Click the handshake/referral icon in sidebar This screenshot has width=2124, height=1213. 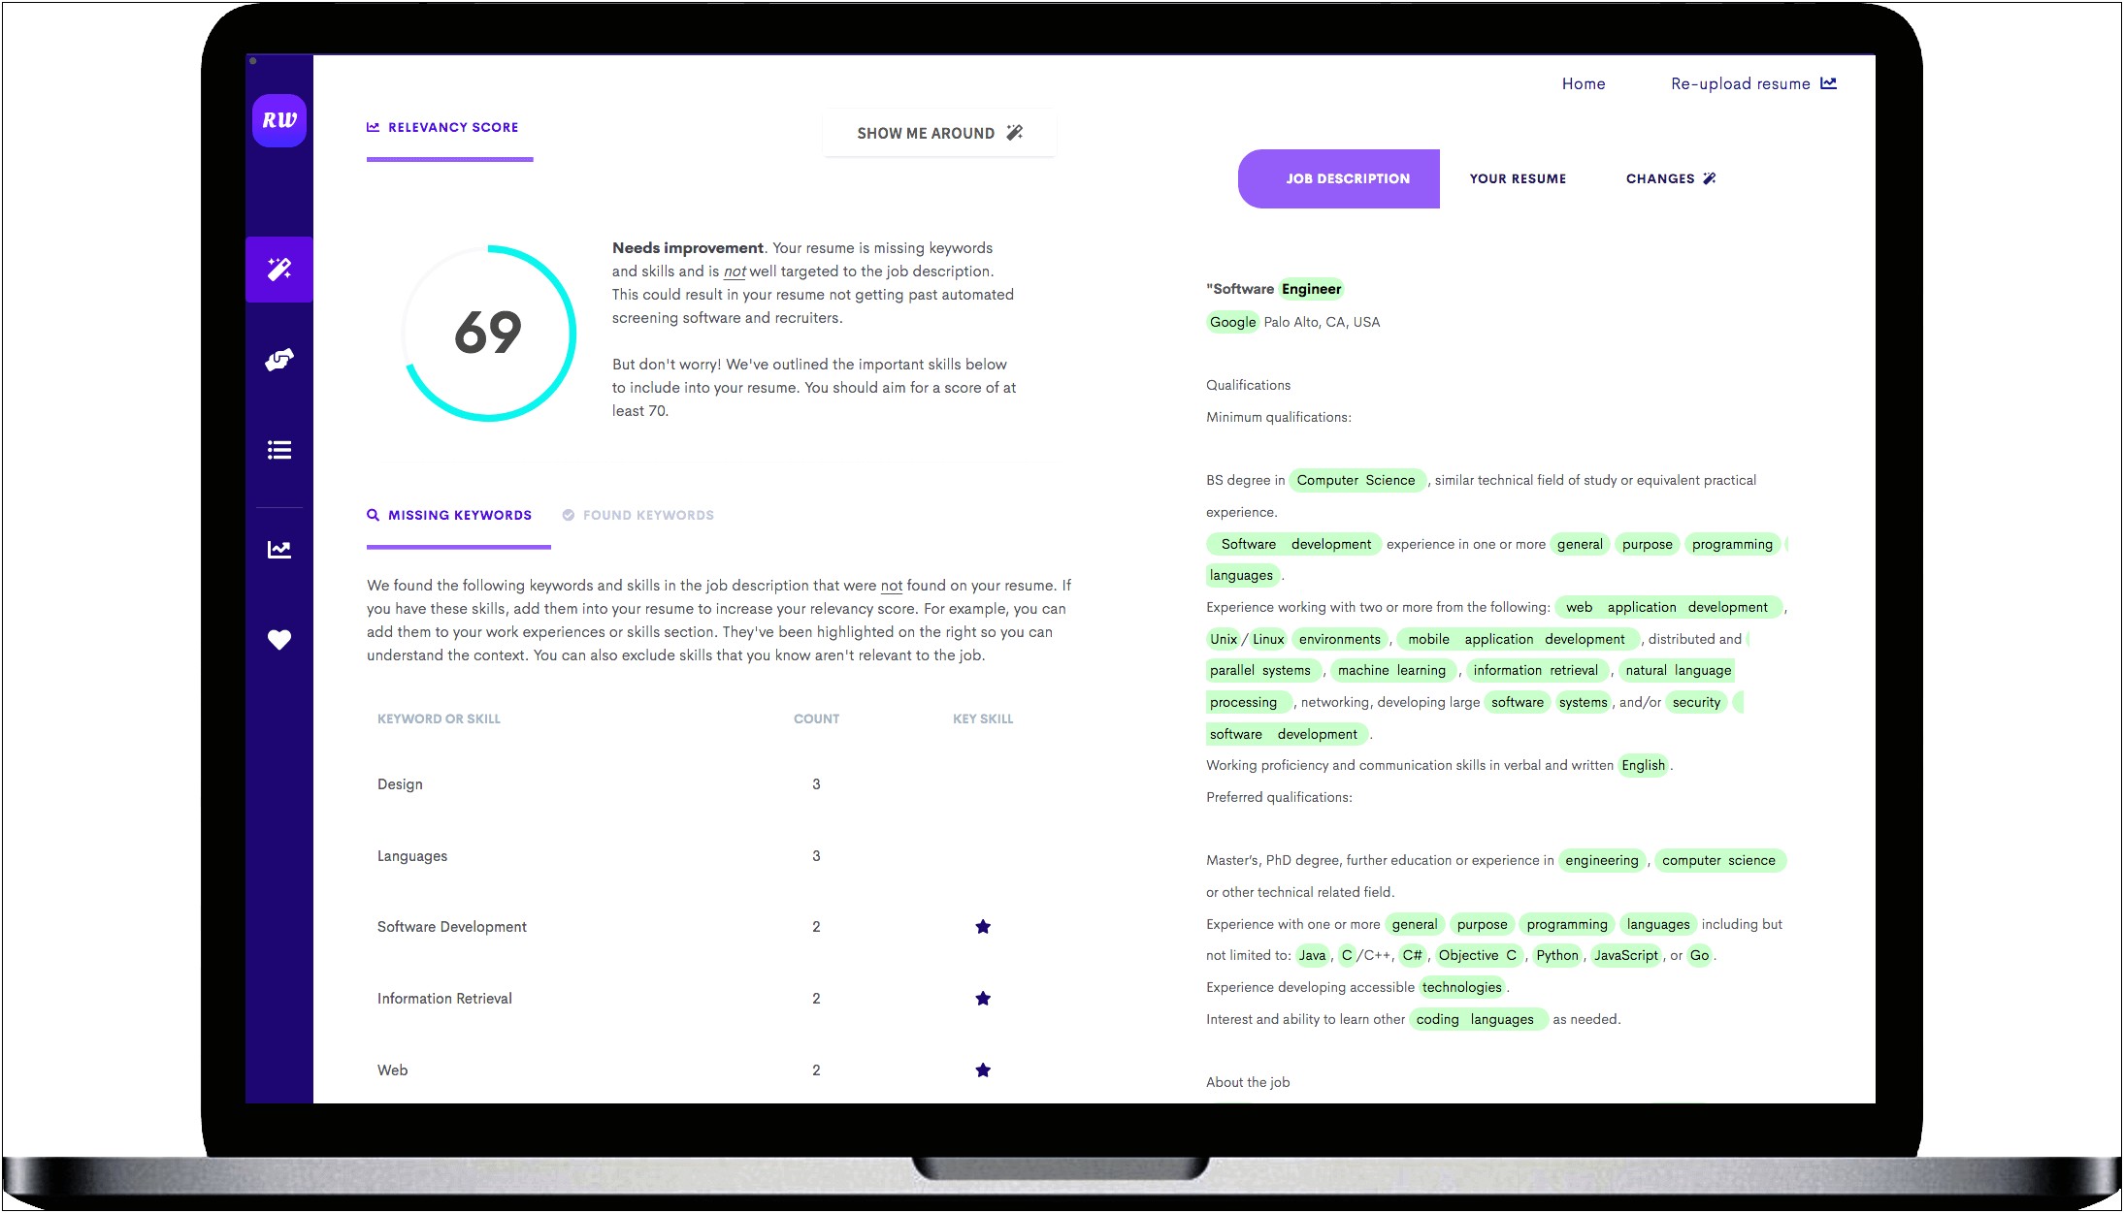point(280,360)
